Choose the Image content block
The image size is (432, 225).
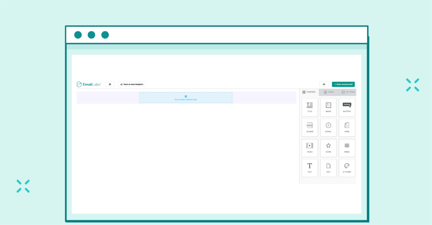coord(328,107)
